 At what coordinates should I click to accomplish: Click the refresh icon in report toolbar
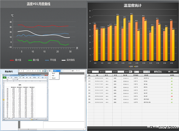[37, 71]
